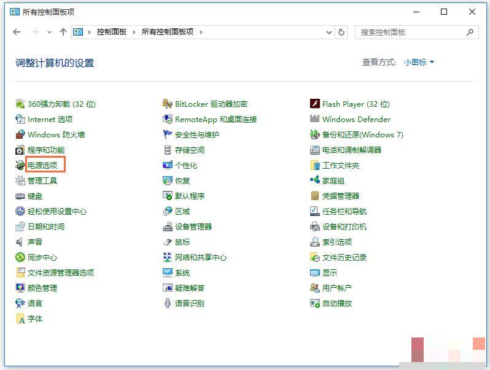Open the BitLocker 驱动器加密 icon

click(x=168, y=104)
